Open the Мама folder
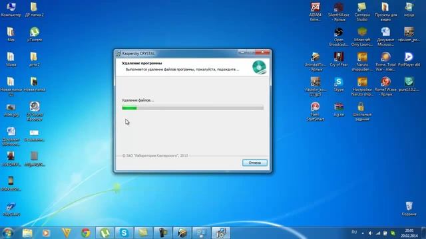426x239 pixels. pyautogui.click(x=11, y=59)
